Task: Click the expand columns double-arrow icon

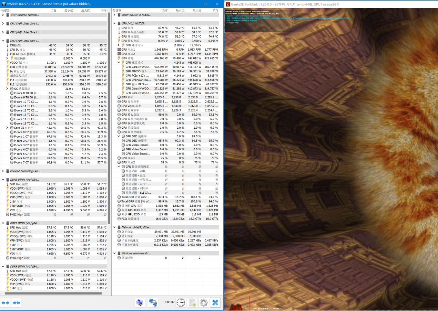Action: tap(6, 303)
